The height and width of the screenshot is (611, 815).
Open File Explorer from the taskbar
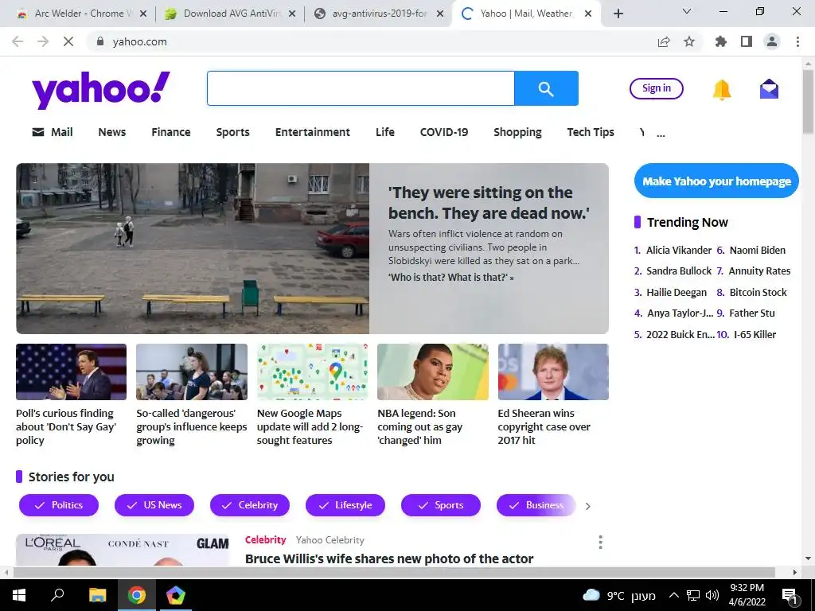[97, 595]
